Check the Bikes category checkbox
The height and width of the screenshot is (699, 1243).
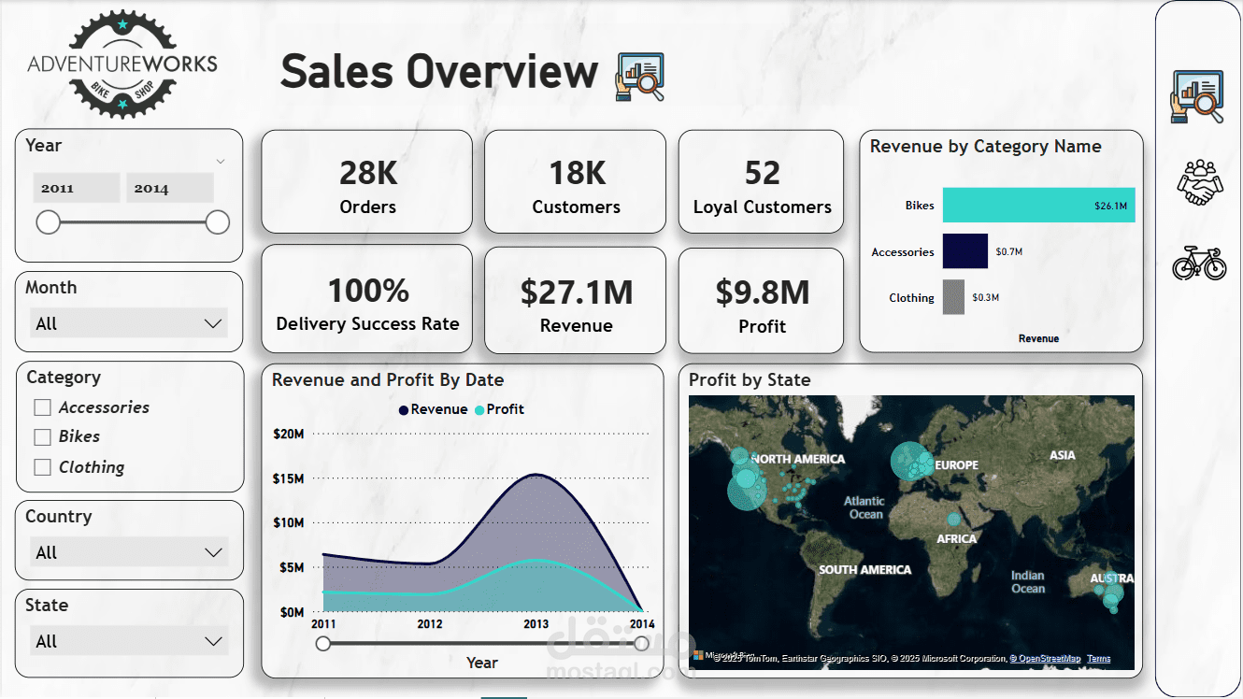pos(42,436)
